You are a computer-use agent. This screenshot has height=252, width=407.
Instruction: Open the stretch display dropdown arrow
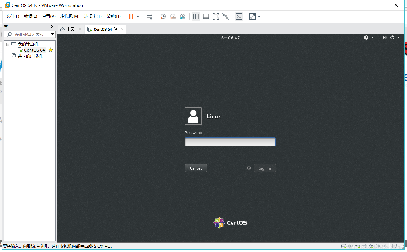click(x=259, y=17)
